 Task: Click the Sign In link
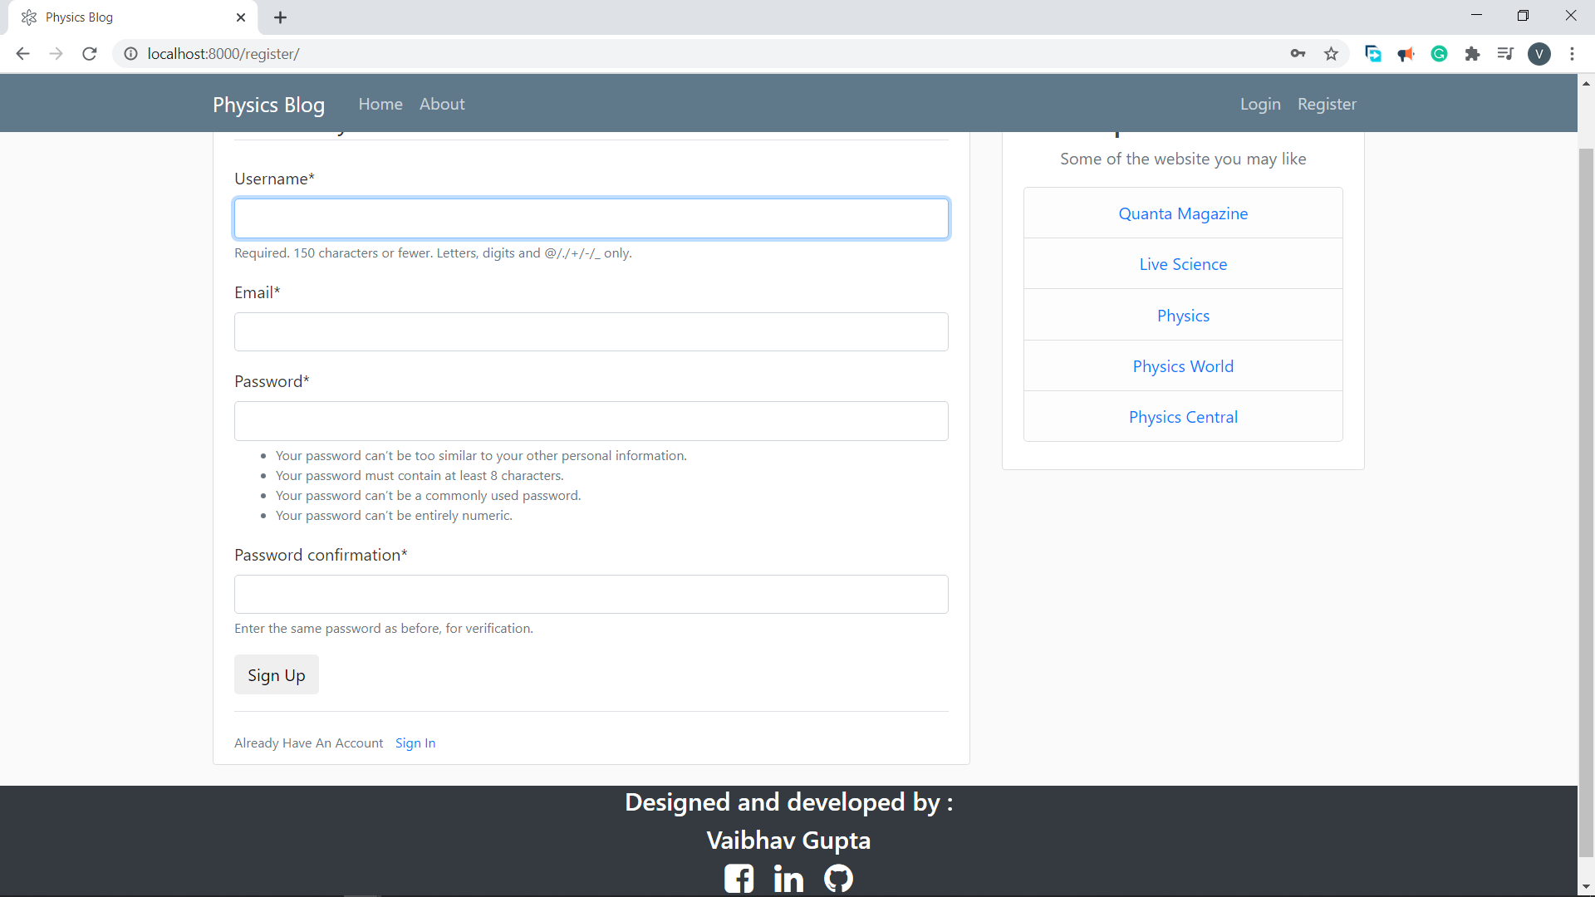(x=415, y=743)
